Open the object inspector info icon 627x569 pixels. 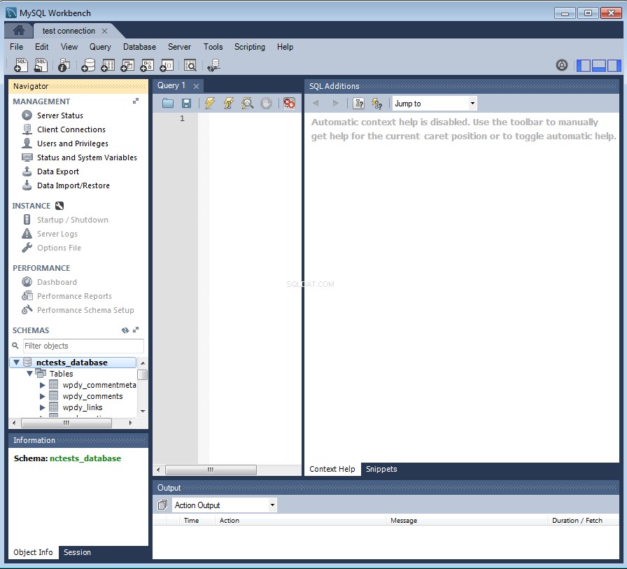coord(64,65)
